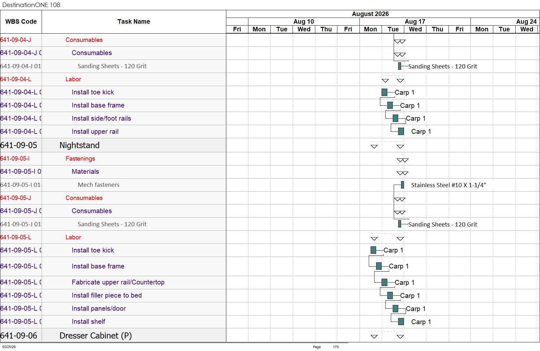540x351 pixels.
Task: Select the Fastenings task name
Action: pyautogui.click(x=80, y=159)
